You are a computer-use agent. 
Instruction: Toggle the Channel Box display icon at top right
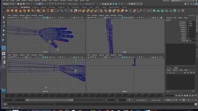click(196, 4)
